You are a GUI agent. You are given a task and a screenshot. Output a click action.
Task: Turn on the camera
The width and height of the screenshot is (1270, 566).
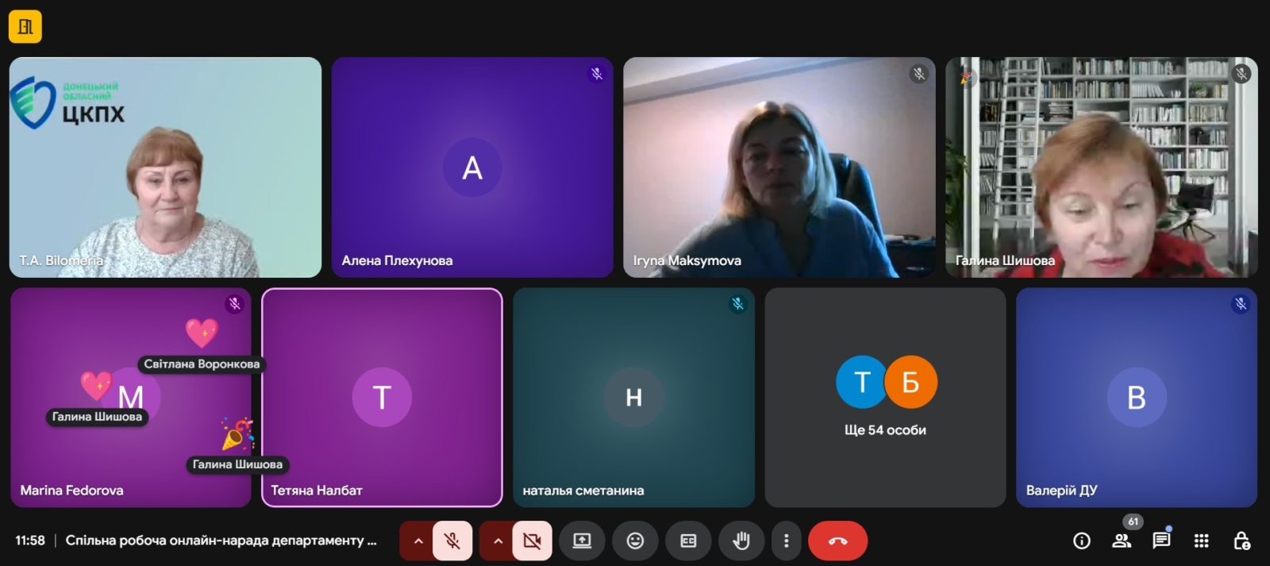[532, 541]
